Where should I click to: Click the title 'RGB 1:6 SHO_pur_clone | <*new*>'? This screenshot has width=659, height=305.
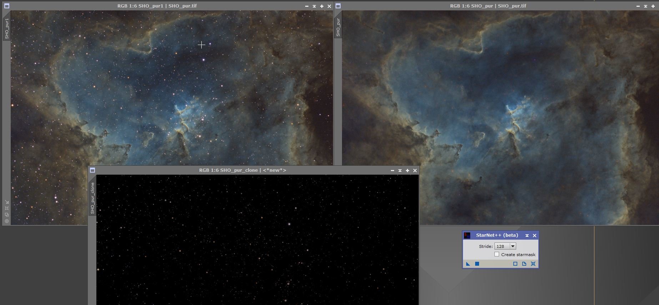(243, 170)
